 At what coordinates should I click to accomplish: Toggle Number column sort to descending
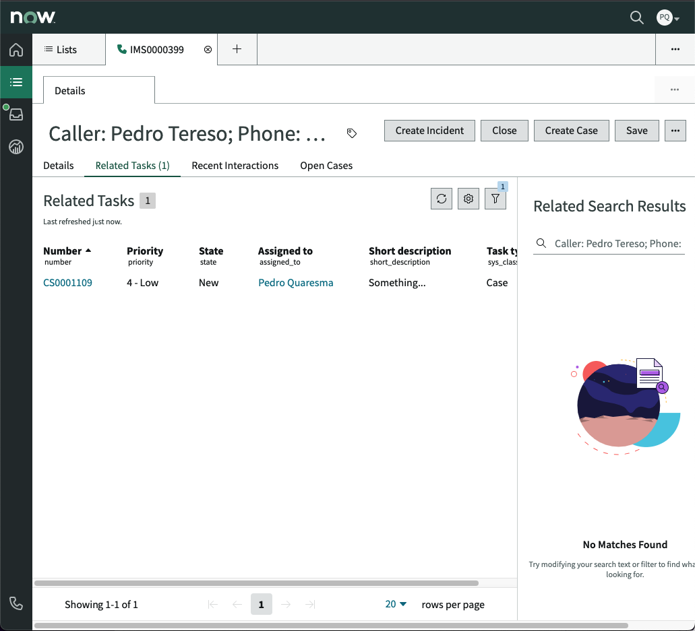pos(67,251)
